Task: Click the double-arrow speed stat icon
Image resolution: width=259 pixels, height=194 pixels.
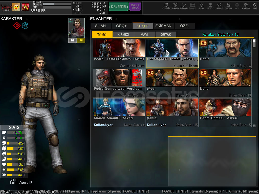Action: (x=4, y=175)
